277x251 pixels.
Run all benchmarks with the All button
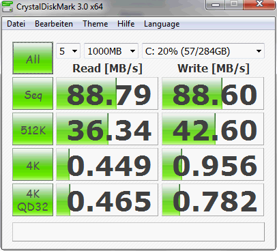click(x=33, y=58)
